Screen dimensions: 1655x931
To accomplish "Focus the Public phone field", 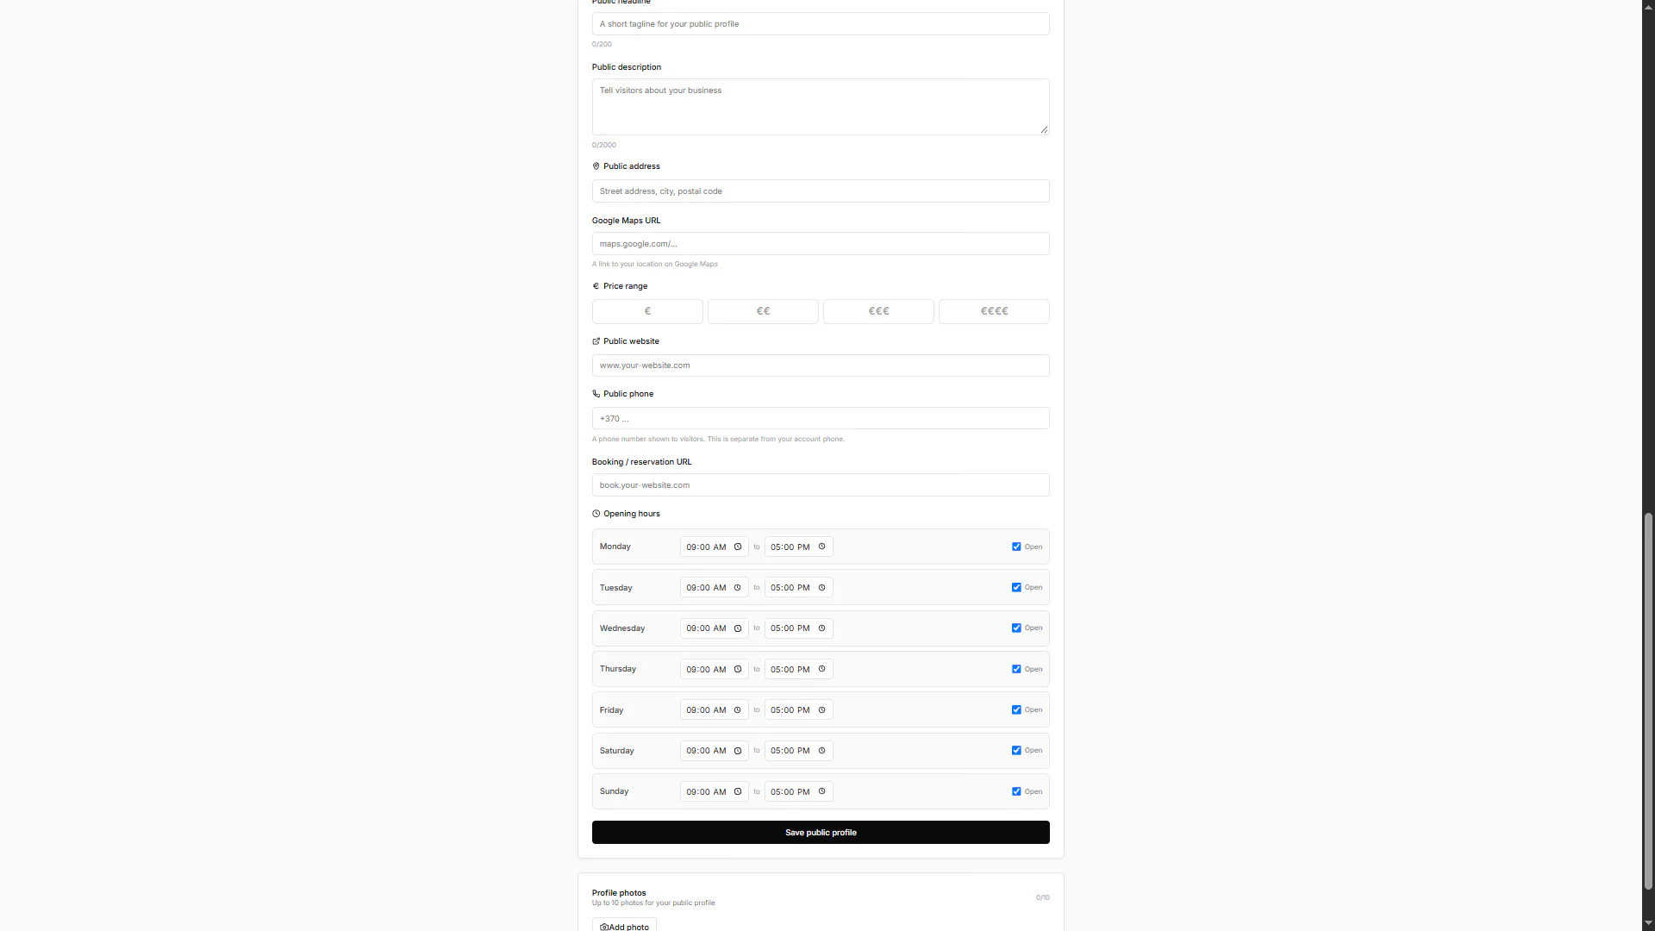I will point(821,419).
